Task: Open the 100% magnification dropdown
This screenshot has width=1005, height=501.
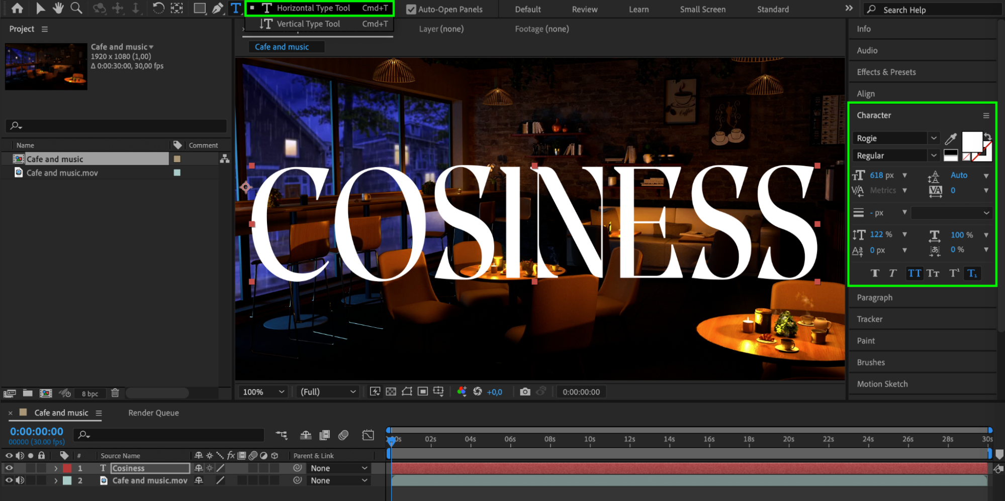Action: coord(263,392)
